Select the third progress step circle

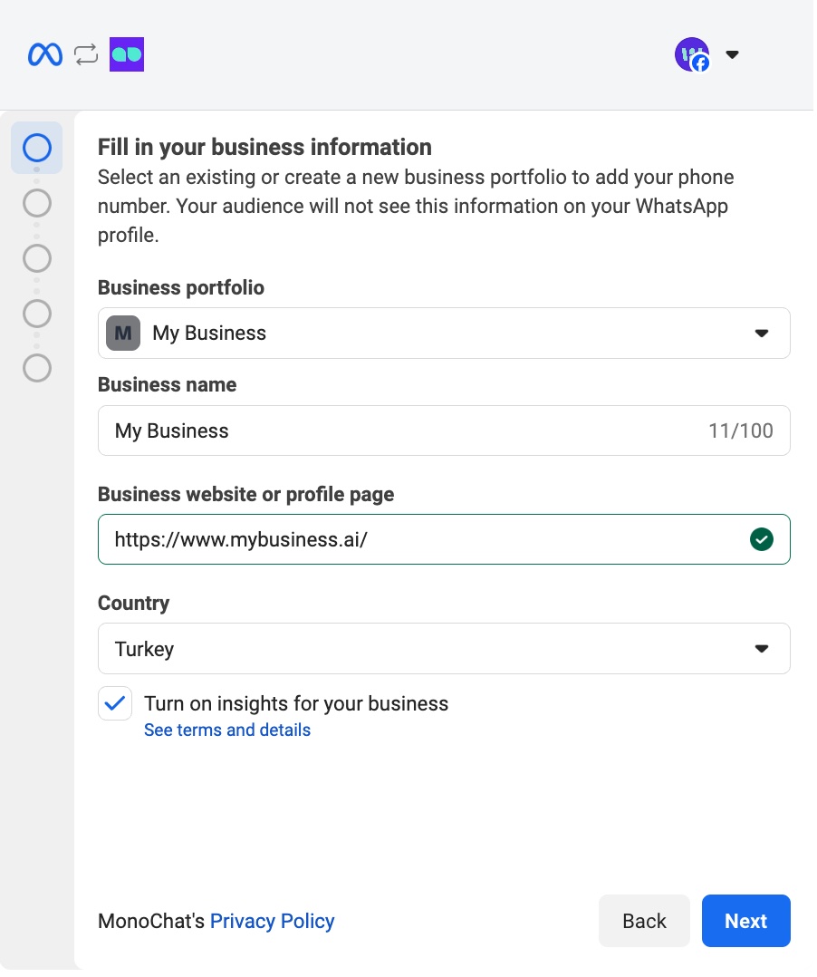[x=36, y=258]
